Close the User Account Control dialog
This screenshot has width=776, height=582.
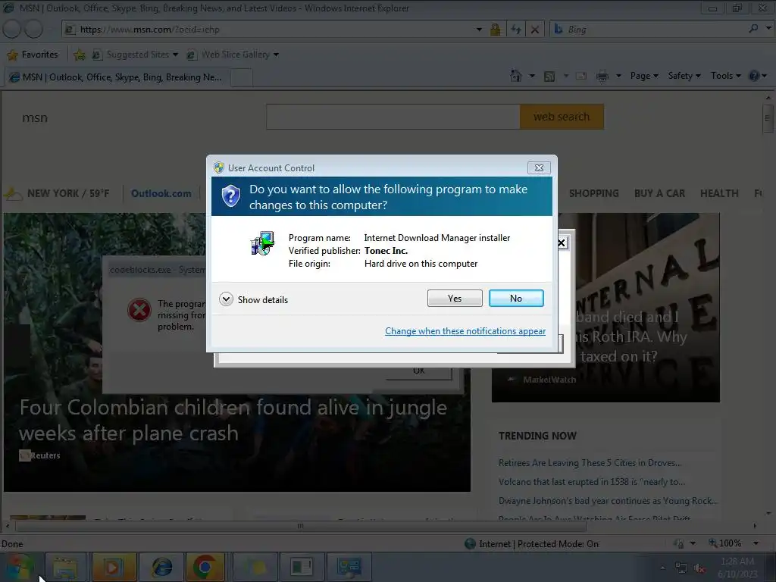(x=539, y=167)
